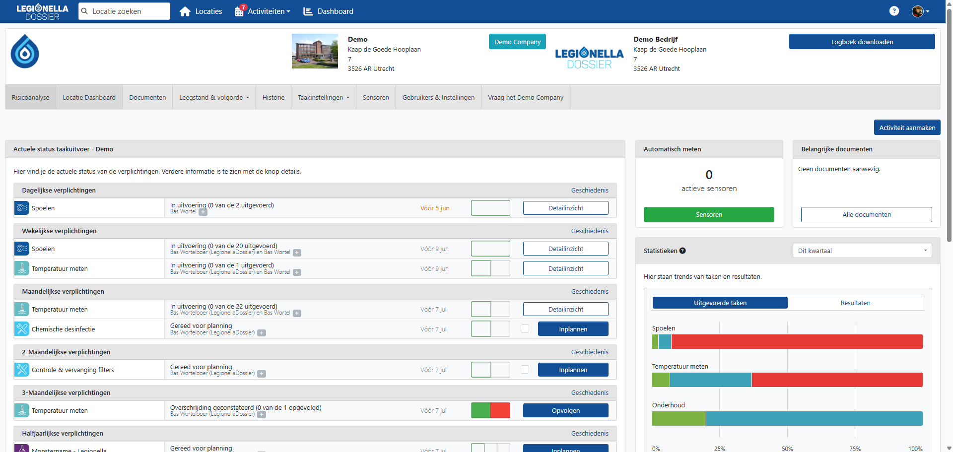
Task: Click the daily Spoelen task icon
Action: (22, 208)
